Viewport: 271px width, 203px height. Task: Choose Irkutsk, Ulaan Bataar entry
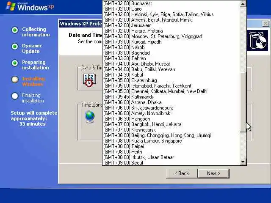[x=171, y=157]
